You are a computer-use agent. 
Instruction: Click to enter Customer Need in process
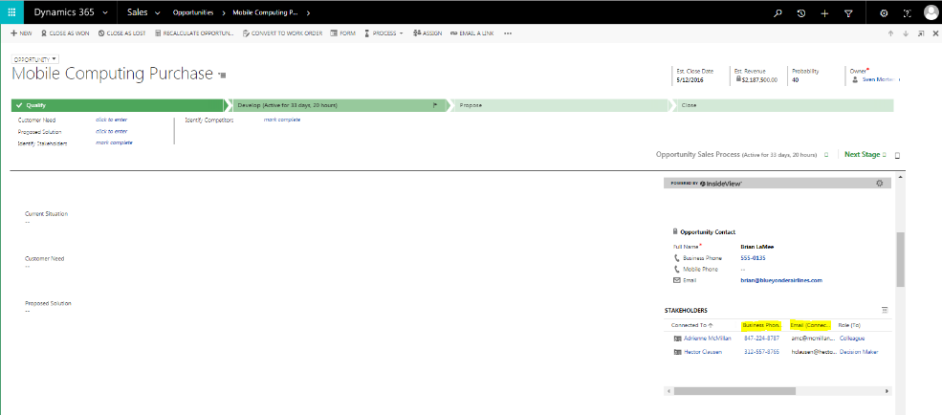point(111,120)
